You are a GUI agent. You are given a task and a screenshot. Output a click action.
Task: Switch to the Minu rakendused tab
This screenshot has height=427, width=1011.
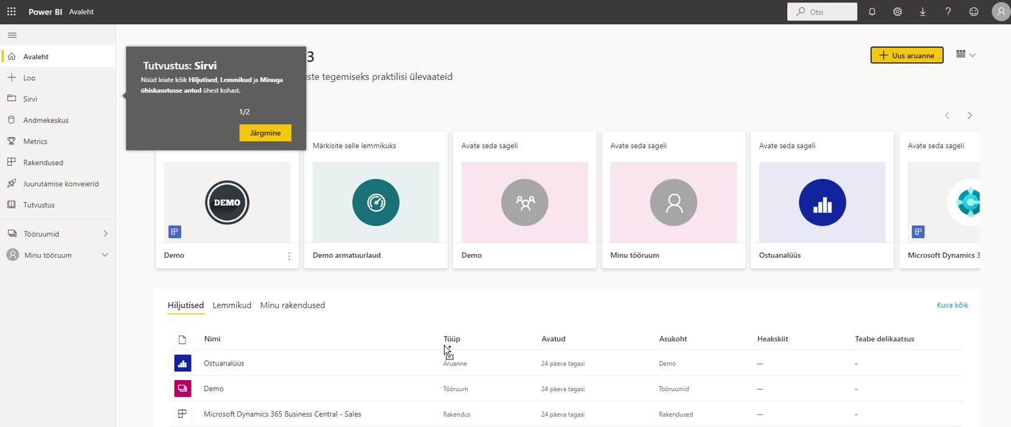point(293,305)
